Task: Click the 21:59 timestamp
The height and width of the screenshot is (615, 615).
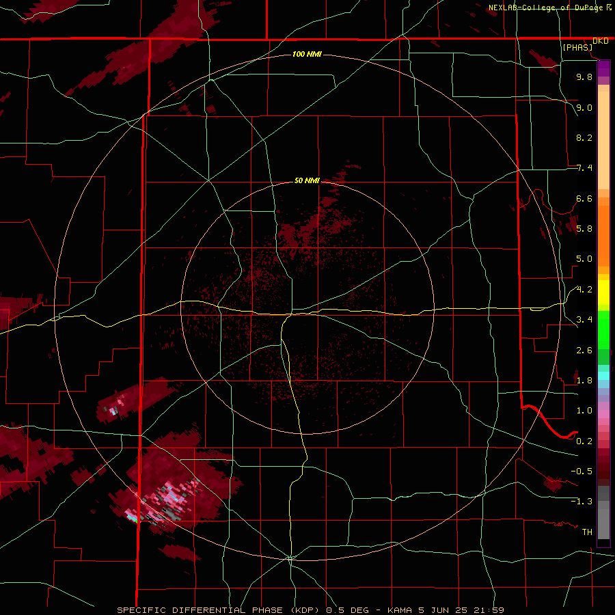Action: click(x=489, y=610)
